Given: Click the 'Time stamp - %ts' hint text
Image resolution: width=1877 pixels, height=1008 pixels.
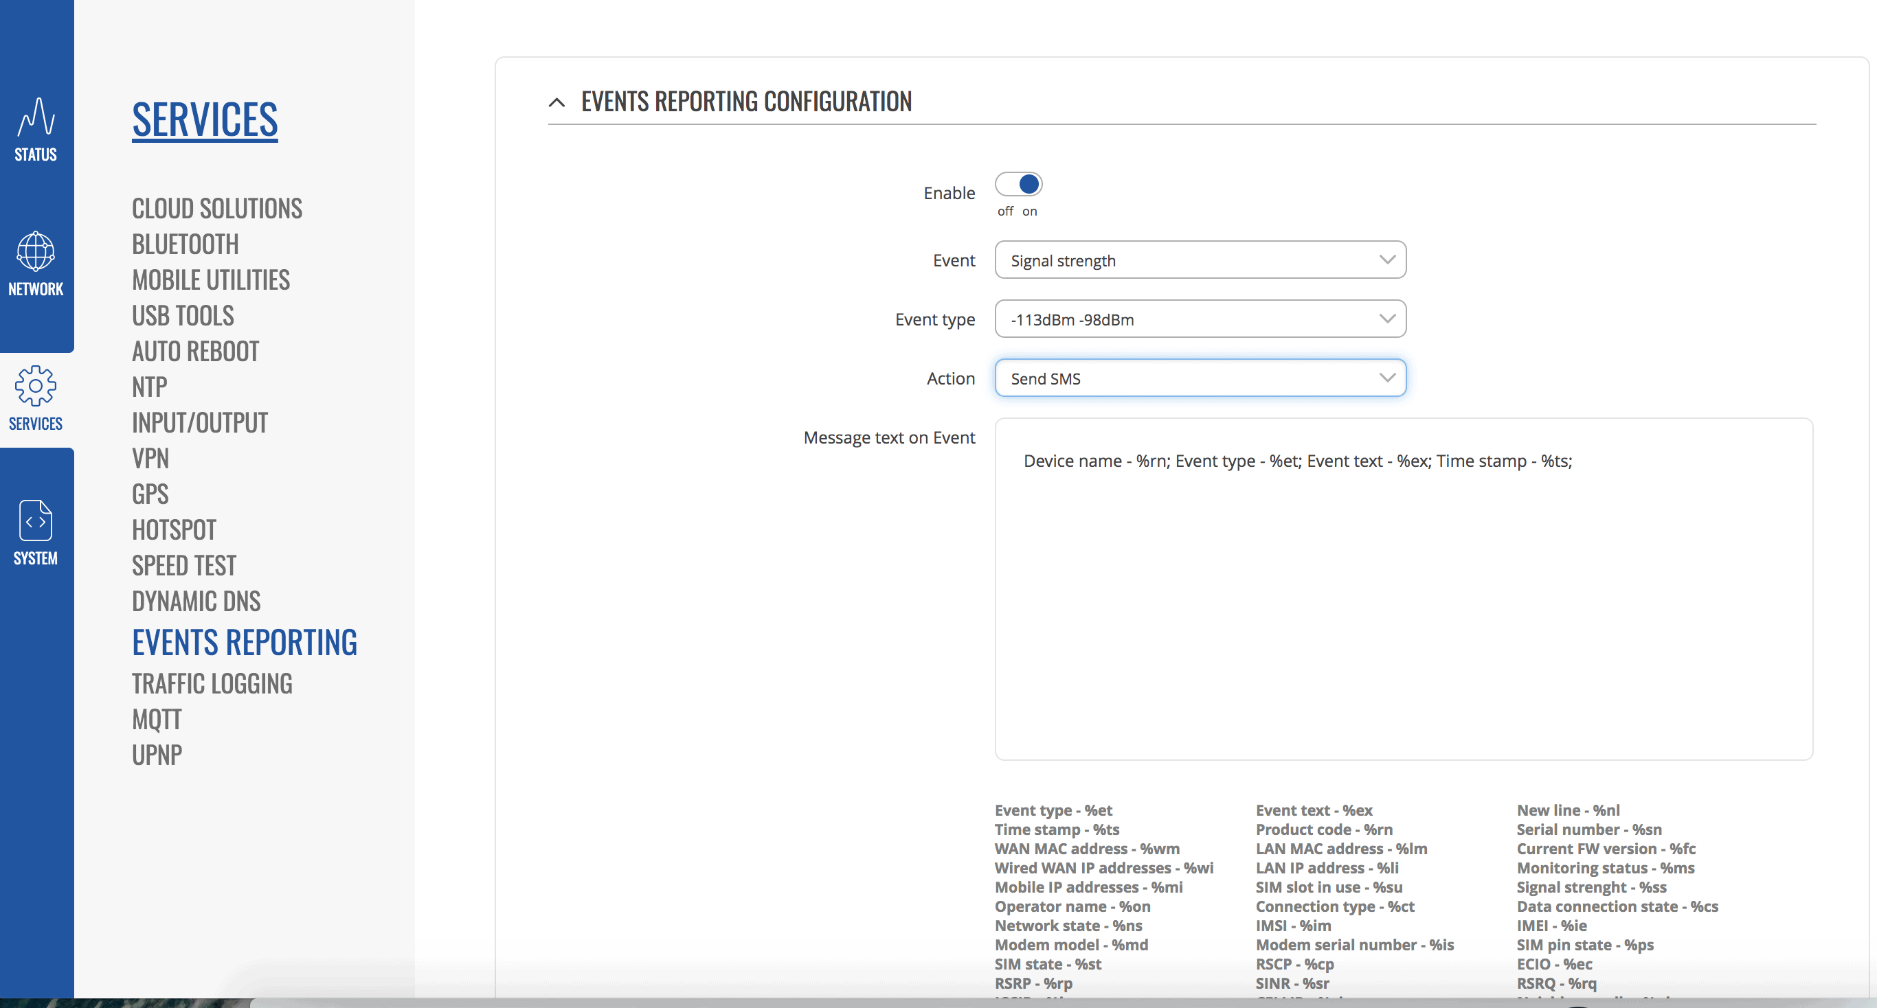Looking at the screenshot, I should pos(1057,829).
